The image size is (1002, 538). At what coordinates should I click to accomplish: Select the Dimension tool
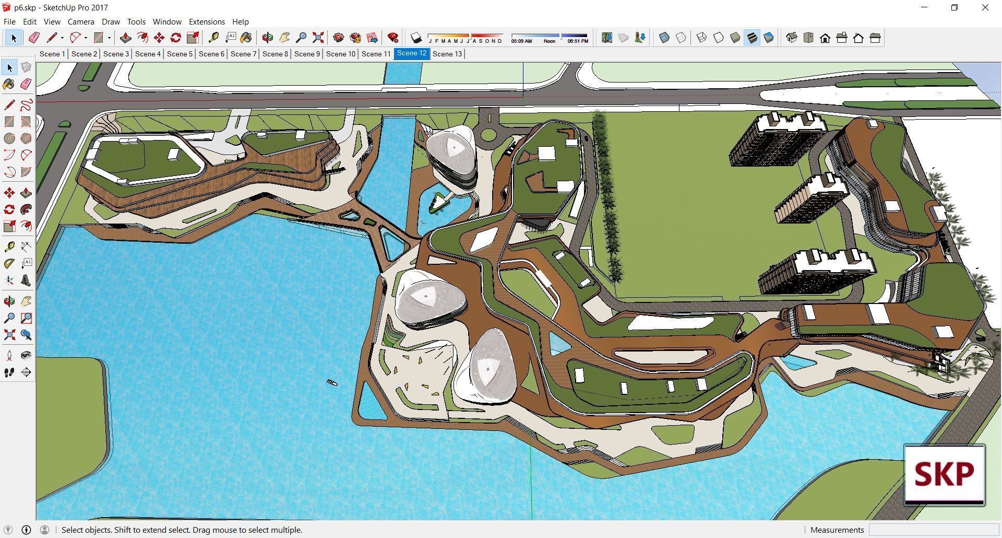tap(26, 247)
